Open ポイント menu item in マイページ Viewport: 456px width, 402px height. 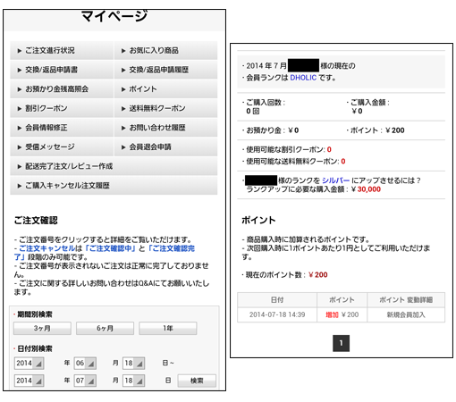coord(165,89)
